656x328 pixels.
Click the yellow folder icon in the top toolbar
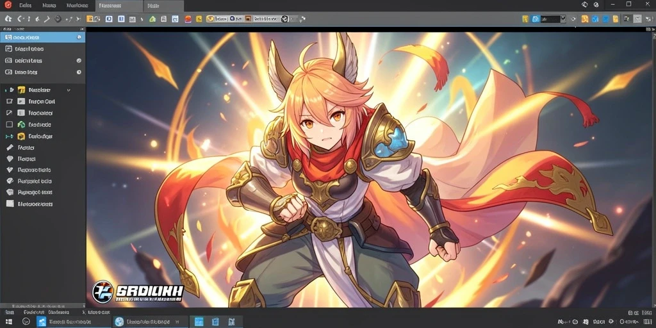[90, 19]
